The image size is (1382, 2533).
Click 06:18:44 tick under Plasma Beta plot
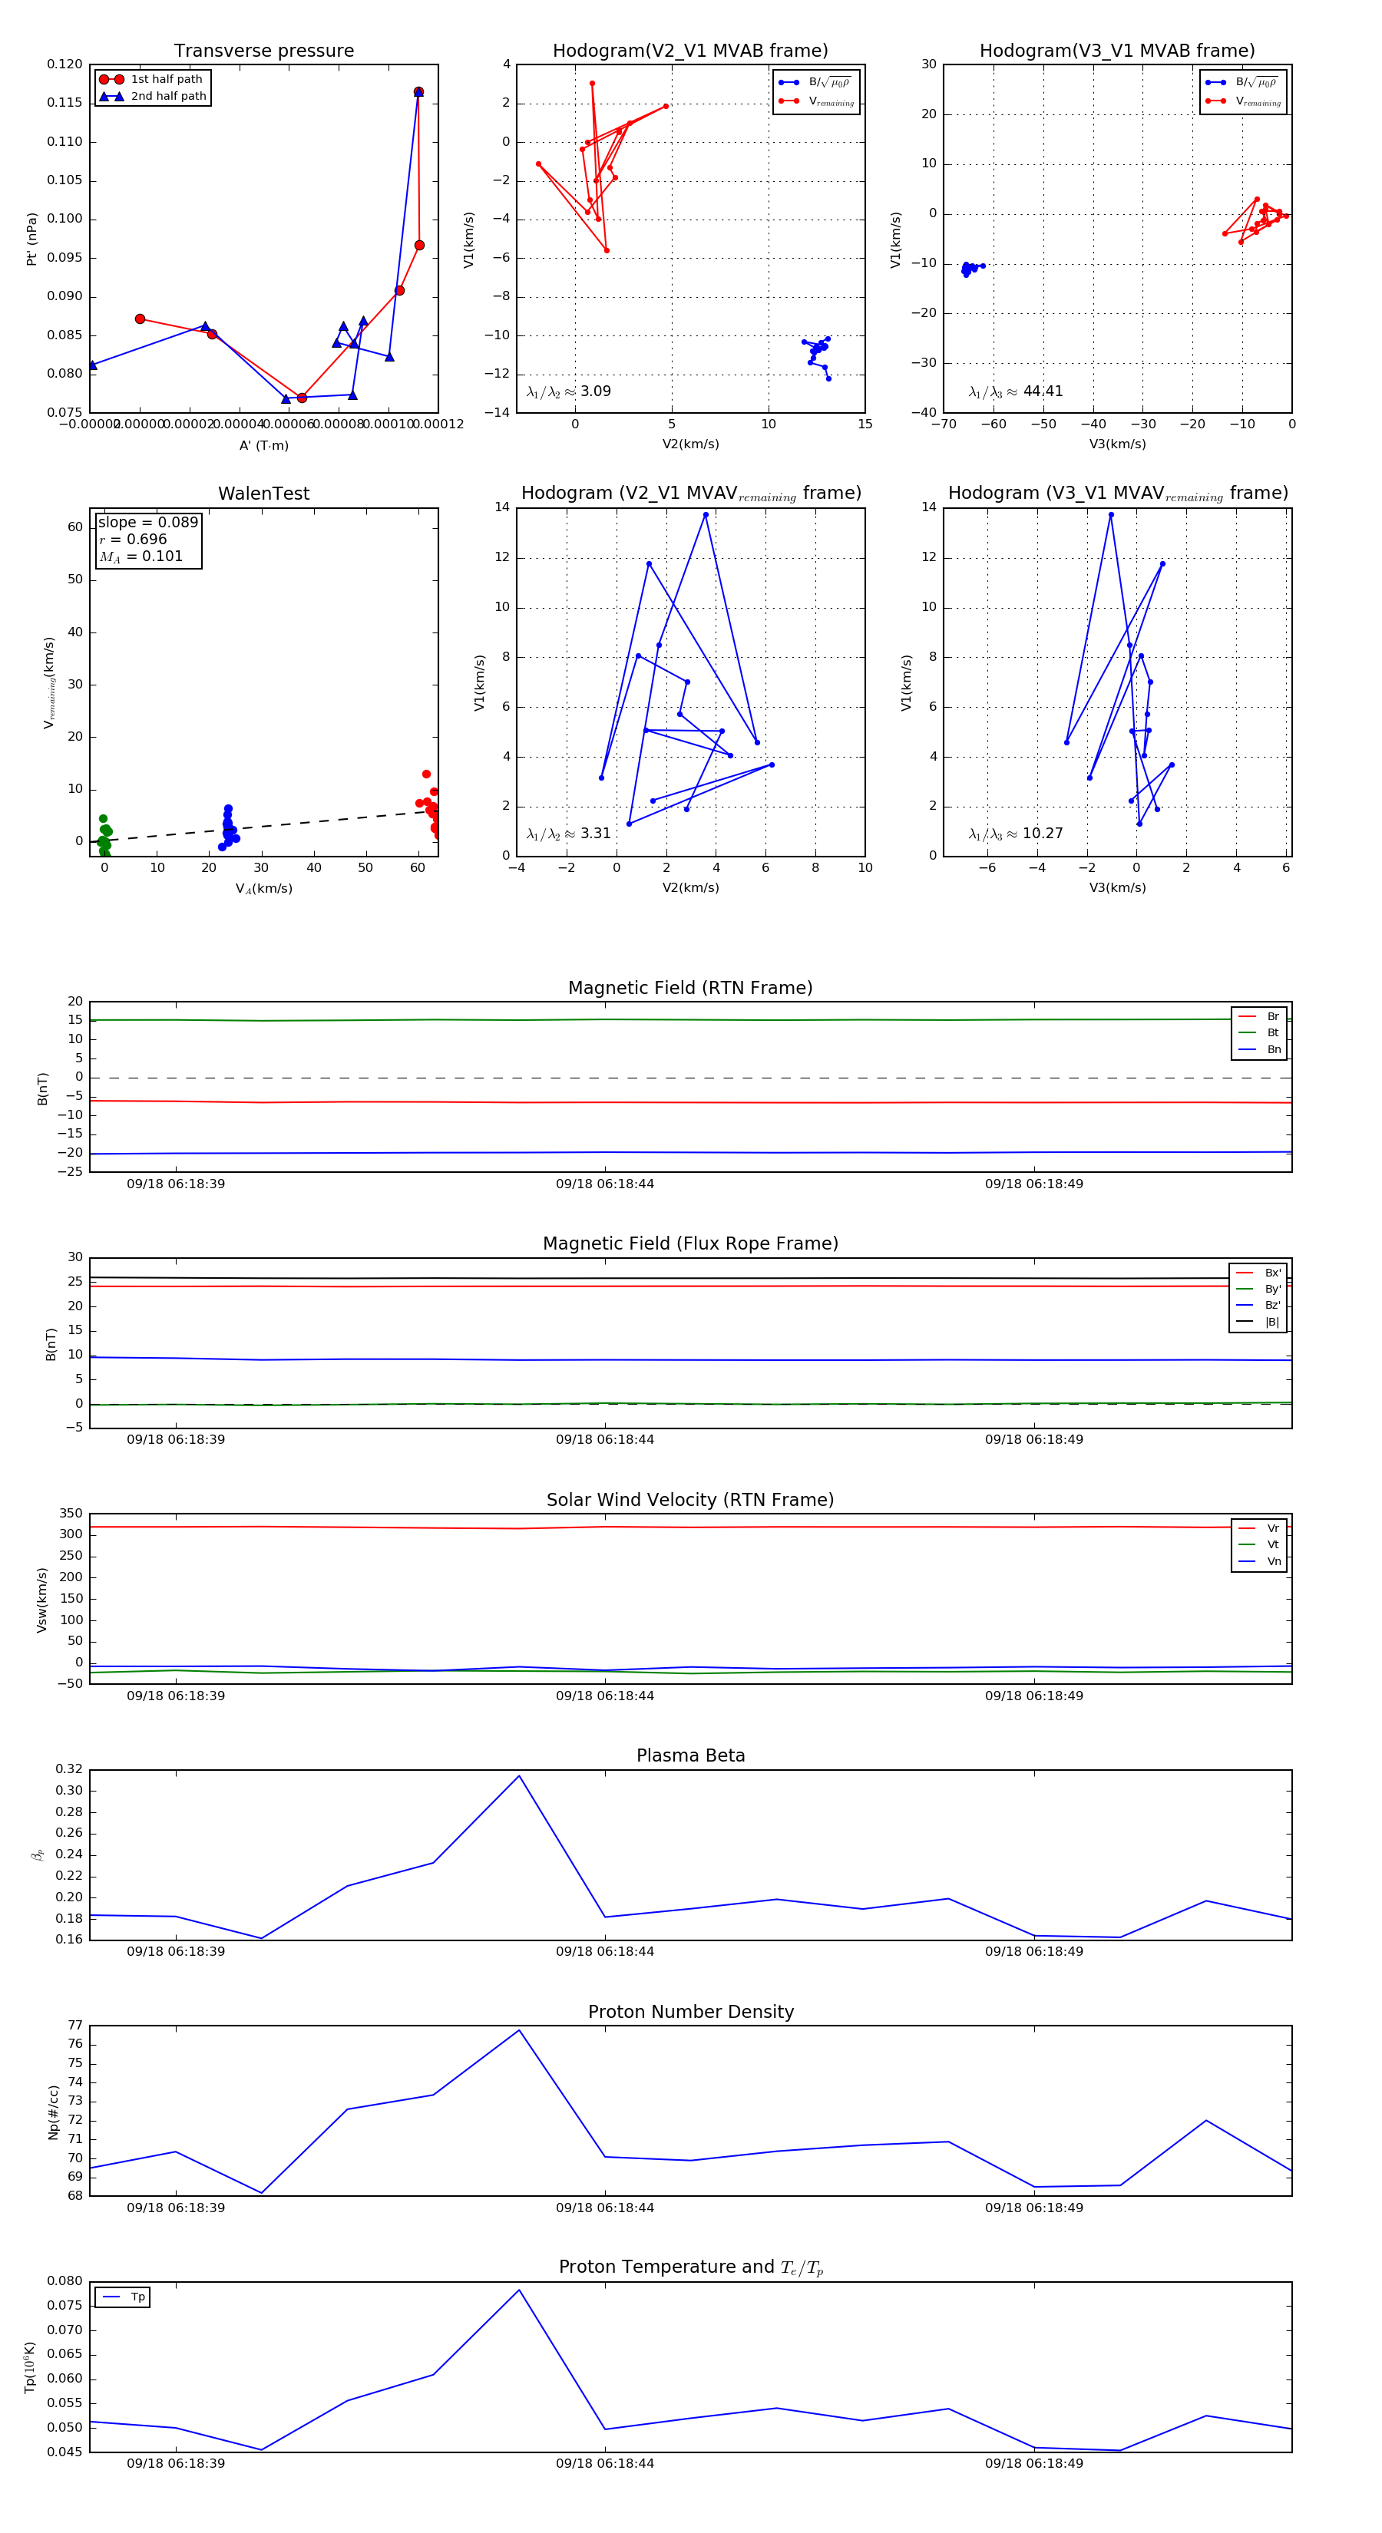pos(605,1952)
